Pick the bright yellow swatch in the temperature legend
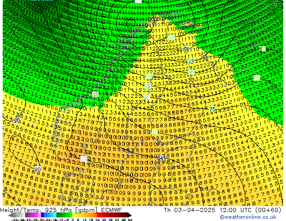The width and height of the screenshot is (286, 221). click(74, 215)
